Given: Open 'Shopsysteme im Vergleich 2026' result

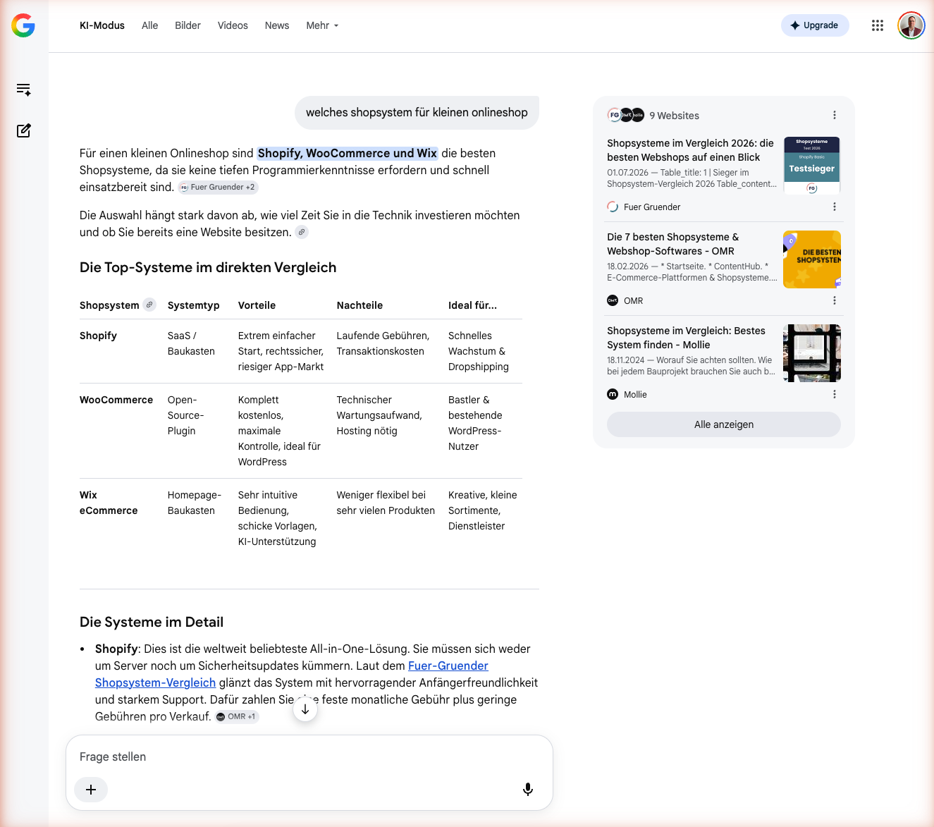Looking at the screenshot, I should click(690, 150).
